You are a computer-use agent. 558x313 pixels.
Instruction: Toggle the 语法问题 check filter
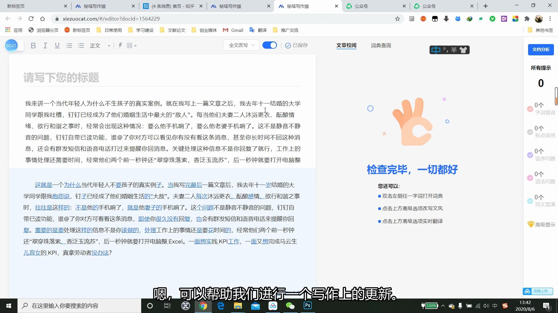tap(530, 178)
